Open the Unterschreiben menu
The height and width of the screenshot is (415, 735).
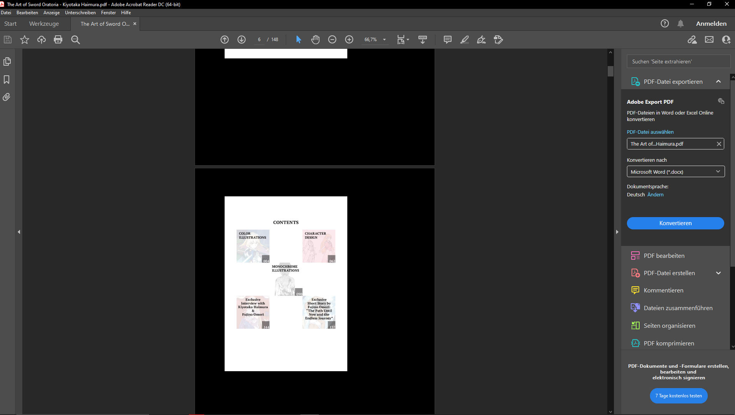[x=80, y=13]
